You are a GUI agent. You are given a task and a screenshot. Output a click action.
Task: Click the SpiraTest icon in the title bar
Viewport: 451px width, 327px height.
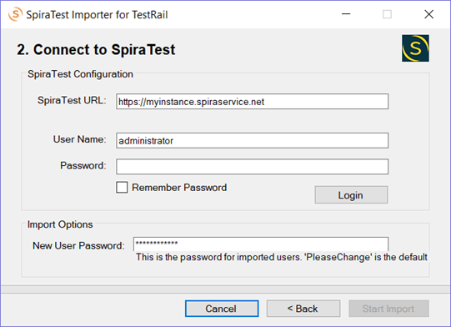(15, 14)
